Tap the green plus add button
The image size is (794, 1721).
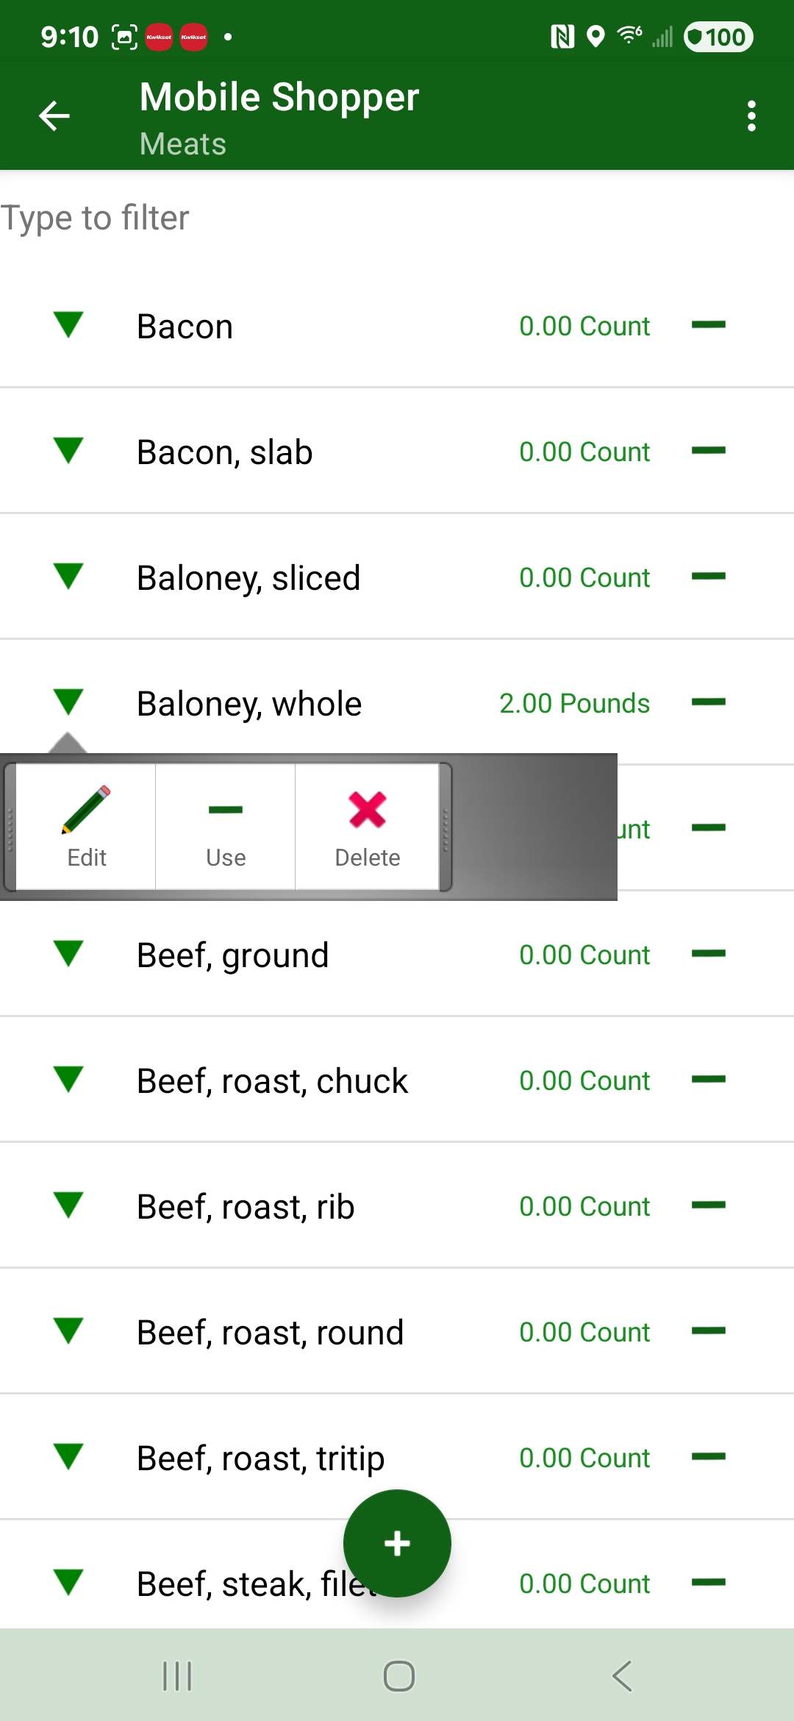coord(397,1543)
